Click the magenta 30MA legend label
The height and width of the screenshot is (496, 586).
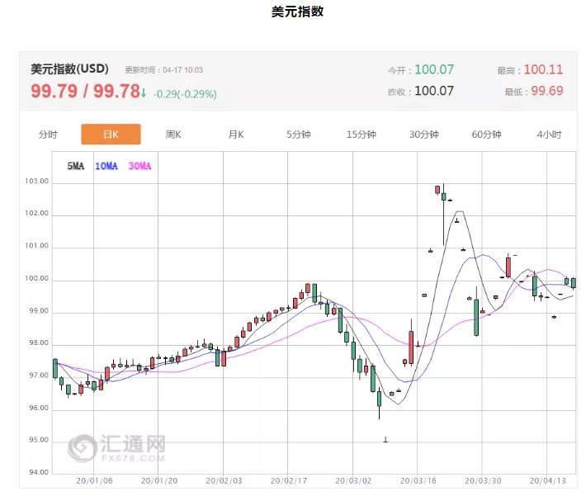(139, 166)
